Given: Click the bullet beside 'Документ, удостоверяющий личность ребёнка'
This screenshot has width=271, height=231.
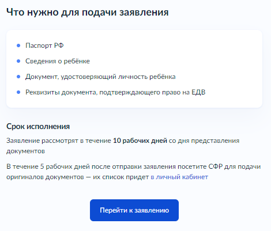Looking at the screenshot, I should pyautogui.click(x=18, y=77).
